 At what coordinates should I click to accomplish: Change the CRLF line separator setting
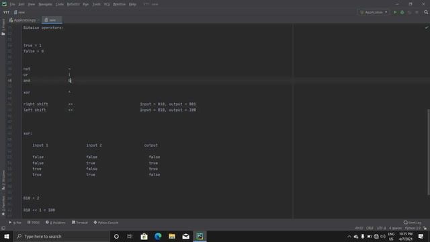(370, 229)
